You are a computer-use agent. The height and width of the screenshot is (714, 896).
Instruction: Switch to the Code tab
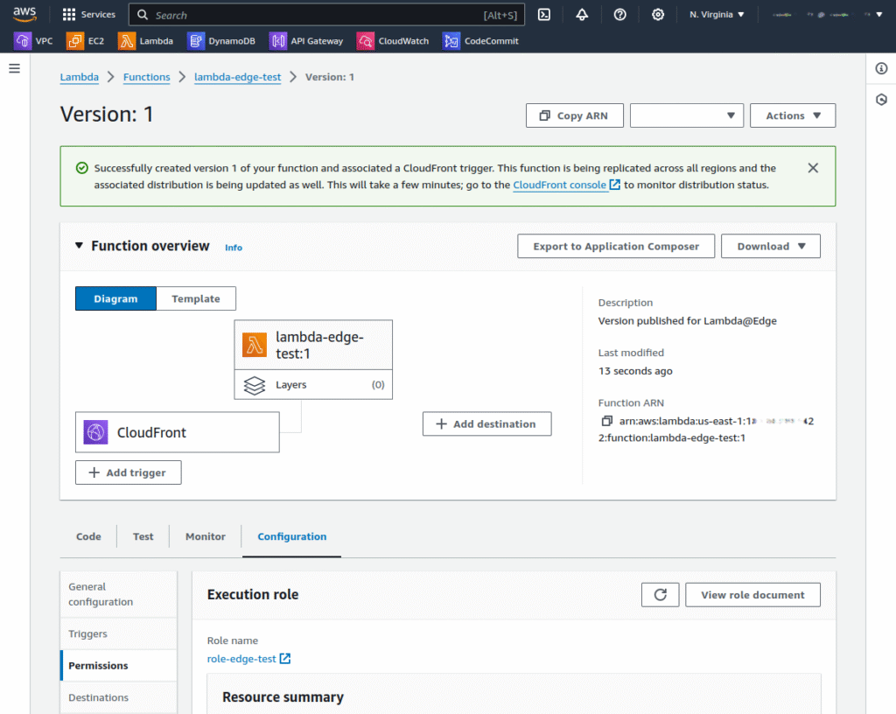[88, 536]
